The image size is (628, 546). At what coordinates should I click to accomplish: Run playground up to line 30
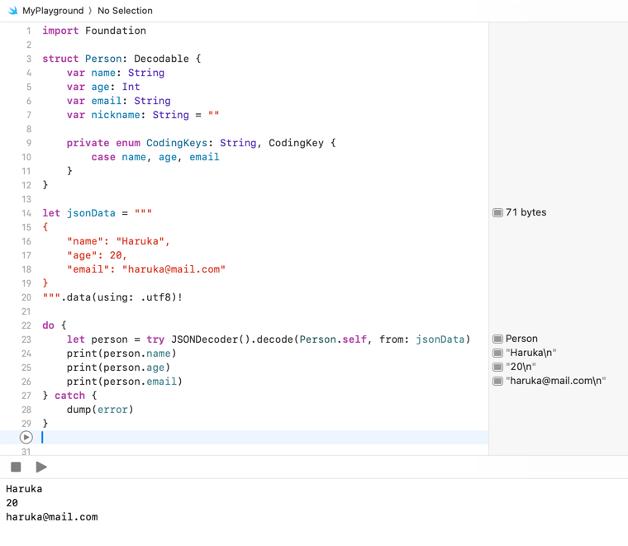(26, 437)
